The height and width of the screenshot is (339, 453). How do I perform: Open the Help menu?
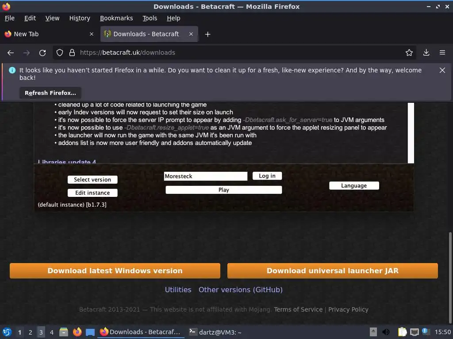[x=173, y=18]
